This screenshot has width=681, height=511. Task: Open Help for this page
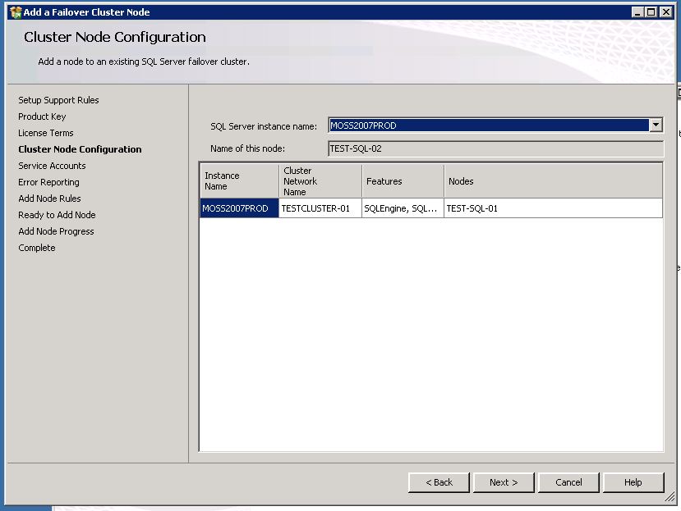(633, 482)
